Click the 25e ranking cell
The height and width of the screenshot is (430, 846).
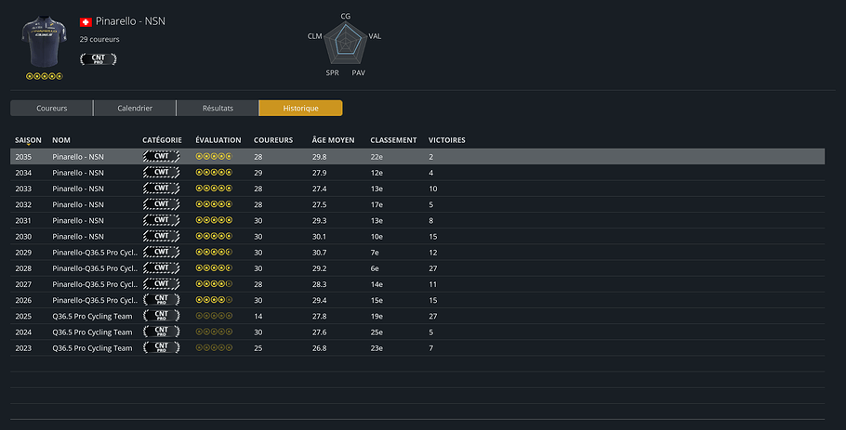377,332
